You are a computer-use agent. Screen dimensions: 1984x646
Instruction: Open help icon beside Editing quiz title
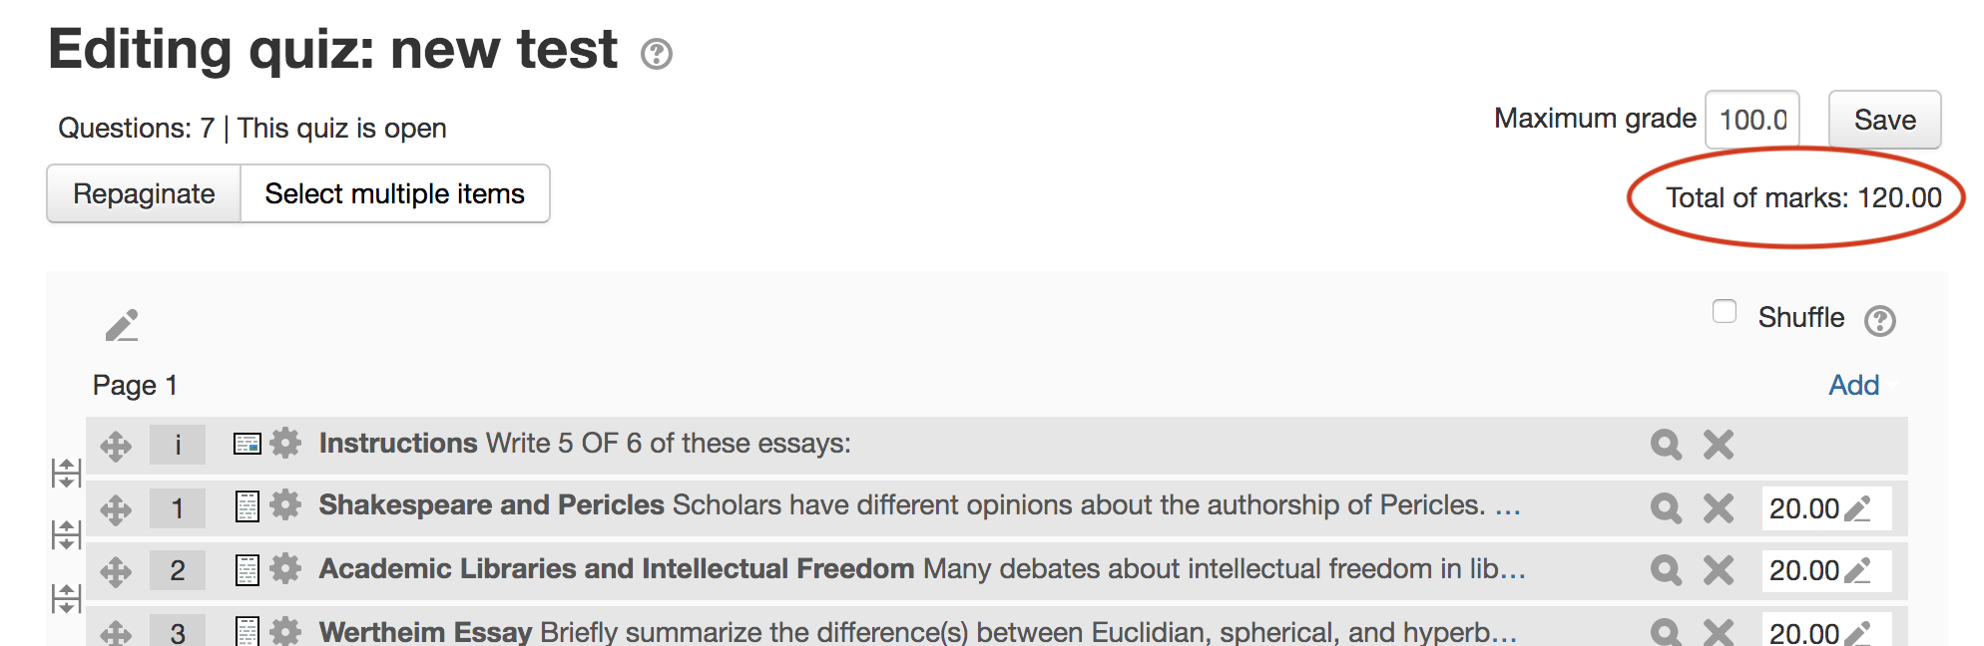pyautogui.click(x=657, y=53)
